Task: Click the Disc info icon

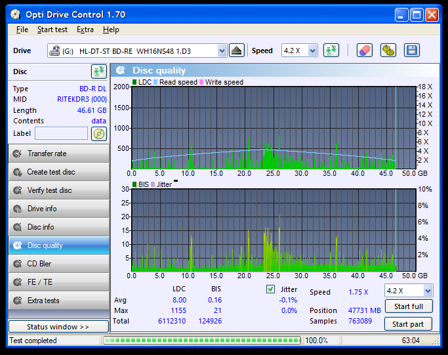Action: [18, 227]
